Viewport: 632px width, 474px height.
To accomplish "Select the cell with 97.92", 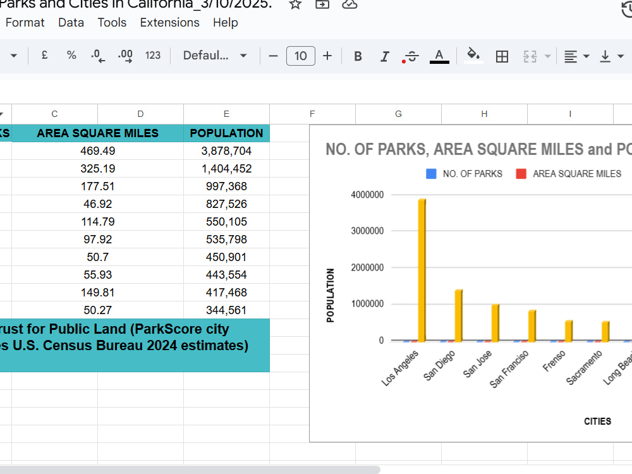I will click(x=97, y=240).
